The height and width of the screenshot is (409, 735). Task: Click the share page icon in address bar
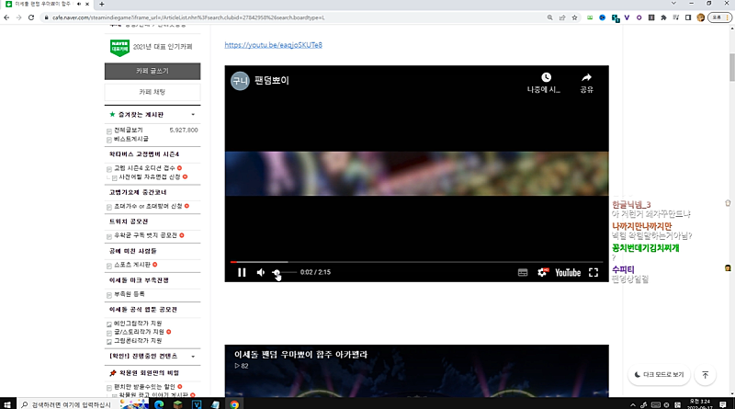562,17
